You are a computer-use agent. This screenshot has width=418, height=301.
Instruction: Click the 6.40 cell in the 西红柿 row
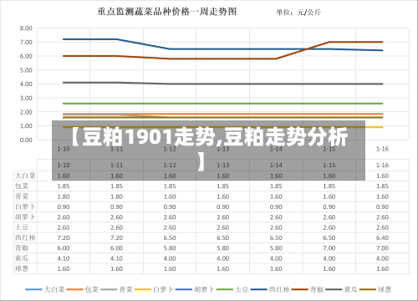tap(382, 238)
